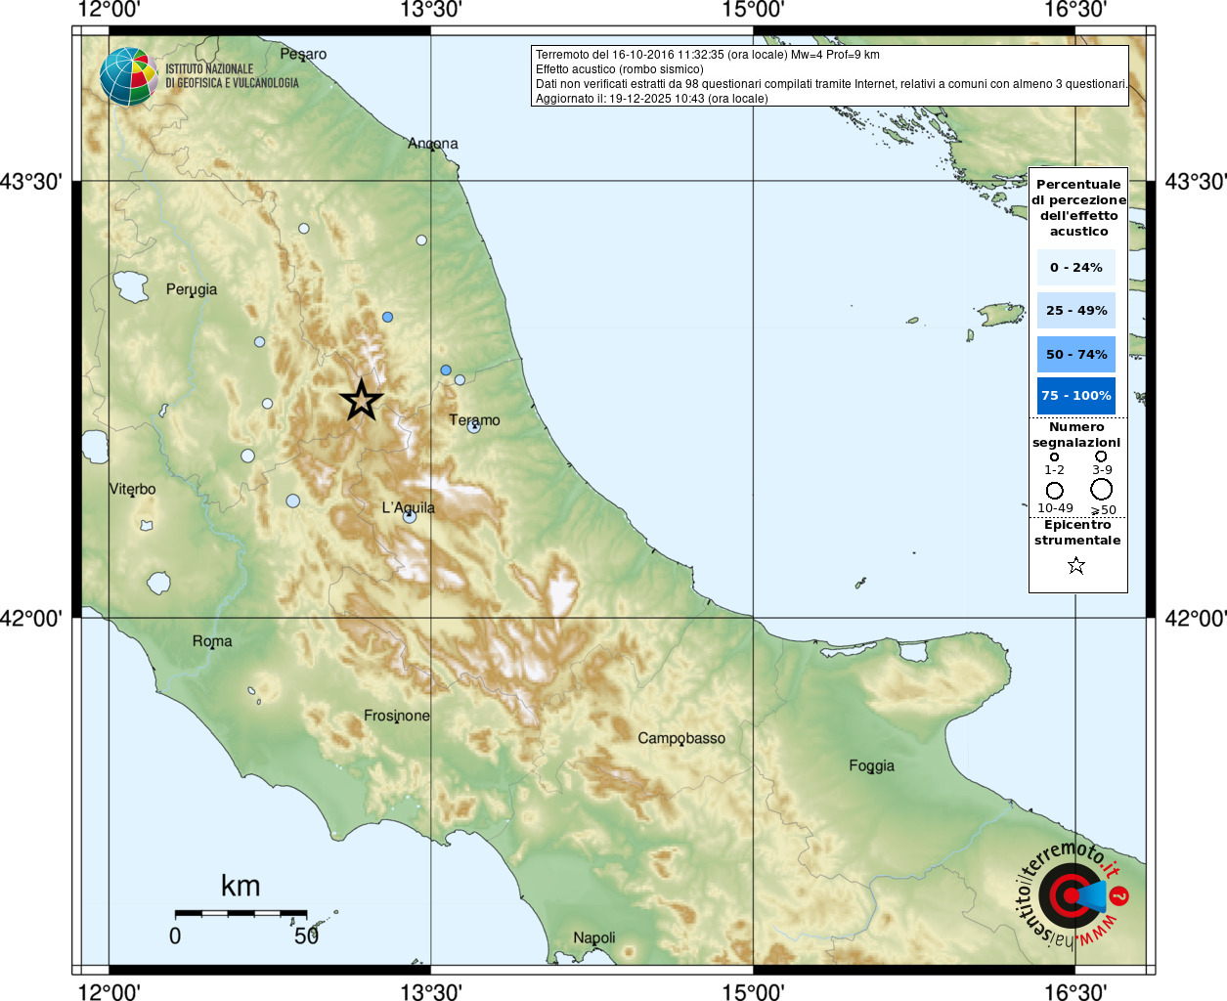Screen dimensions: 1227x1001
Task: Click the Pesaro city label
Action: tap(303, 54)
